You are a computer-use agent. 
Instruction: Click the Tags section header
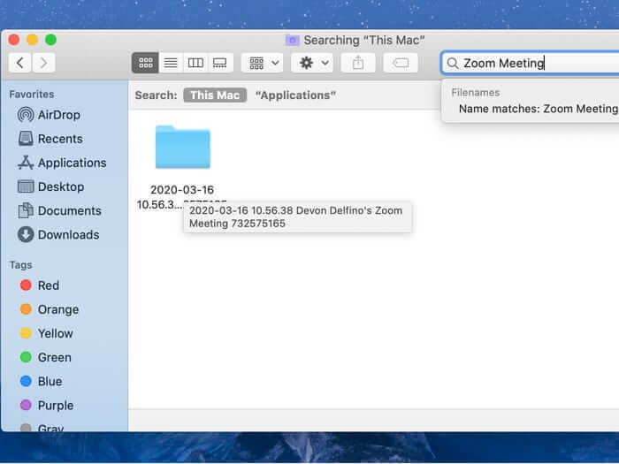20,265
